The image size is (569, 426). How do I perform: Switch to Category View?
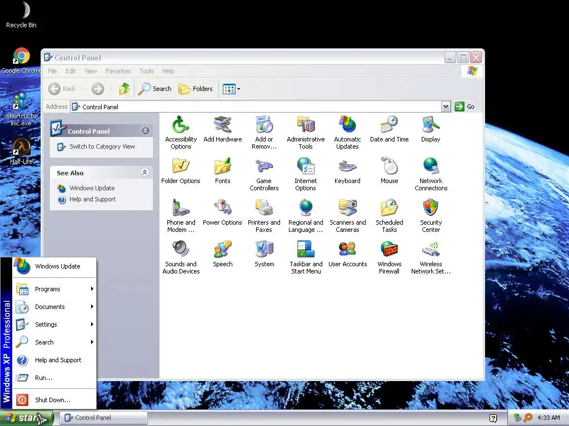click(x=102, y=146)
